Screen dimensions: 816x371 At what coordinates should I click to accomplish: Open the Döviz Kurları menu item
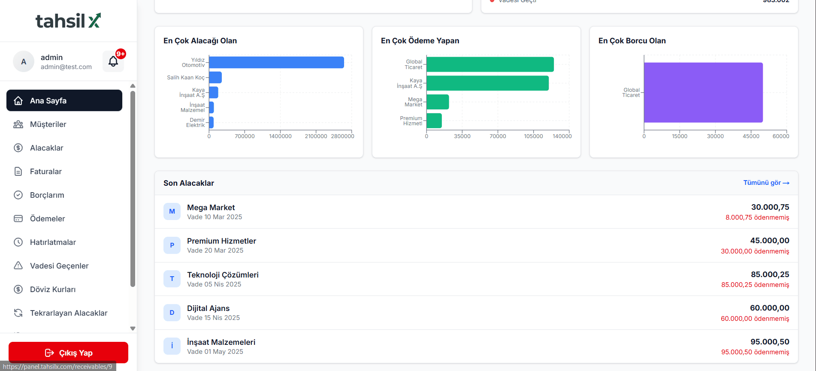click(x=53, y=290)
